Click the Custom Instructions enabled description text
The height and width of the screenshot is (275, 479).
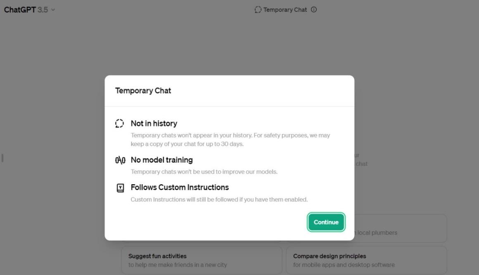pyautogui.click(x=219, y=200)
